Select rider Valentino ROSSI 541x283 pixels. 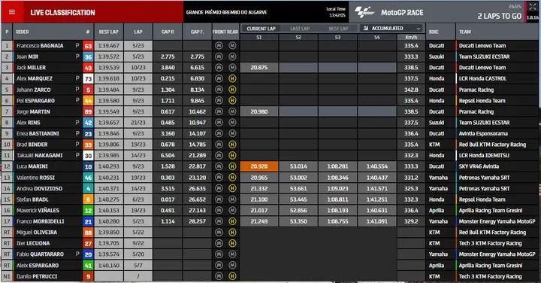[x=35, y=178]
